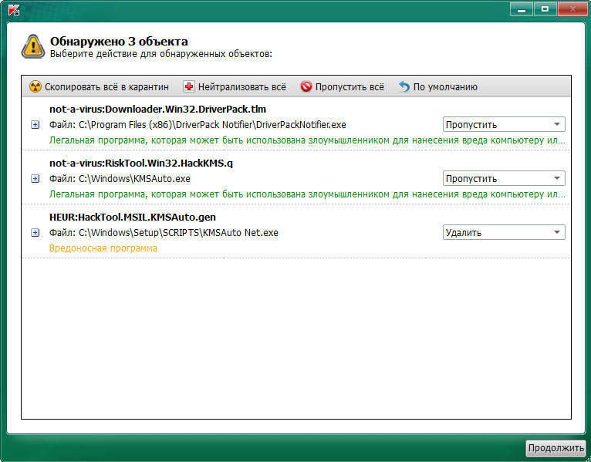The image size is (591, 462).
Task: Click the DriverPackNotifier.exe file path
Action: coord(198,125)
